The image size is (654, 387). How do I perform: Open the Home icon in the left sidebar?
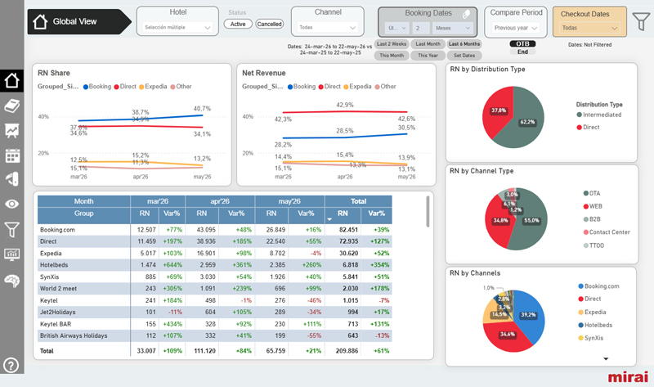(x=11, y=80)
